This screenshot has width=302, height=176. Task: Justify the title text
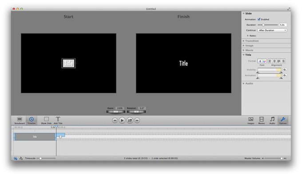coord(279,61)
